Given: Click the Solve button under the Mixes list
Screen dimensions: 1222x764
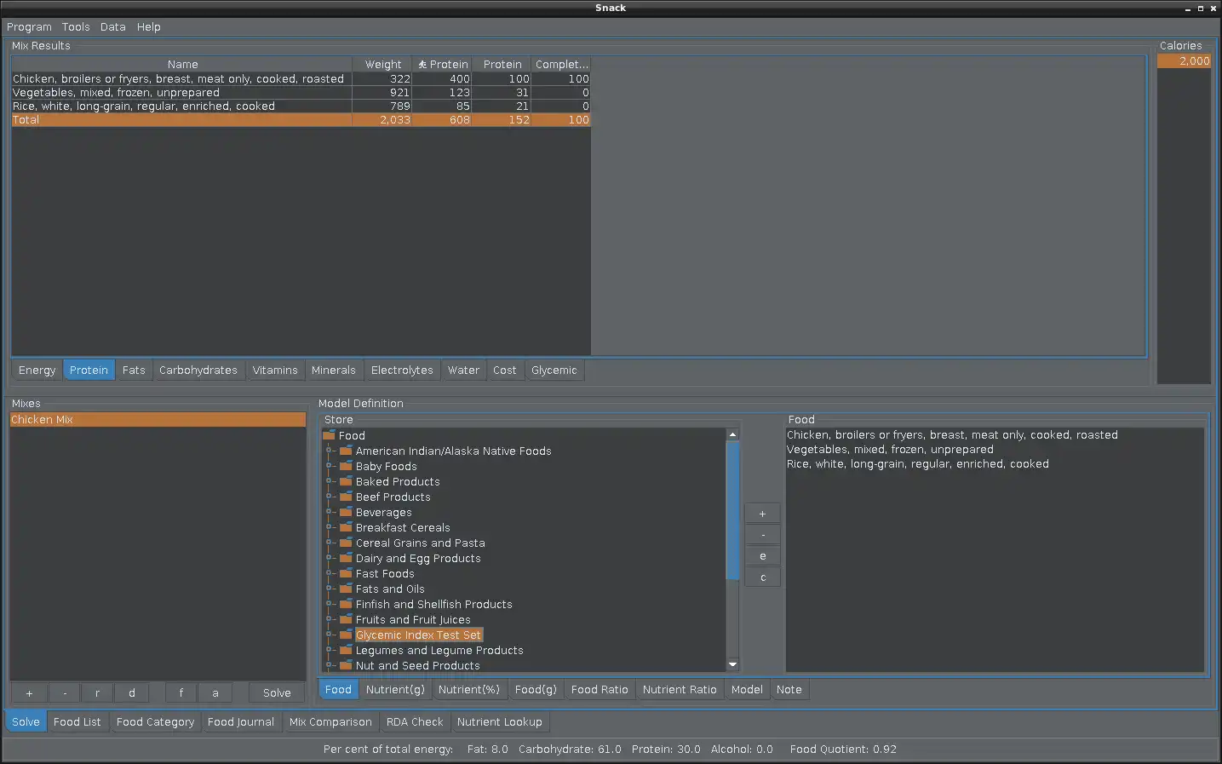Looking at the screenshot, I should click(277, 693).
